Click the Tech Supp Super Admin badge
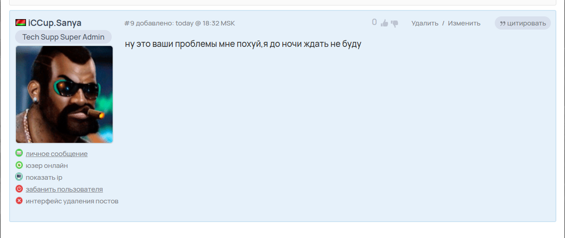Viewport: 565px width, 238px height. point(63,37)
